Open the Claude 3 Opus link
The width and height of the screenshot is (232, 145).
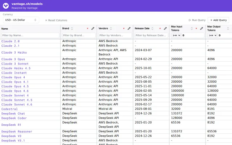tap(13, 59)
